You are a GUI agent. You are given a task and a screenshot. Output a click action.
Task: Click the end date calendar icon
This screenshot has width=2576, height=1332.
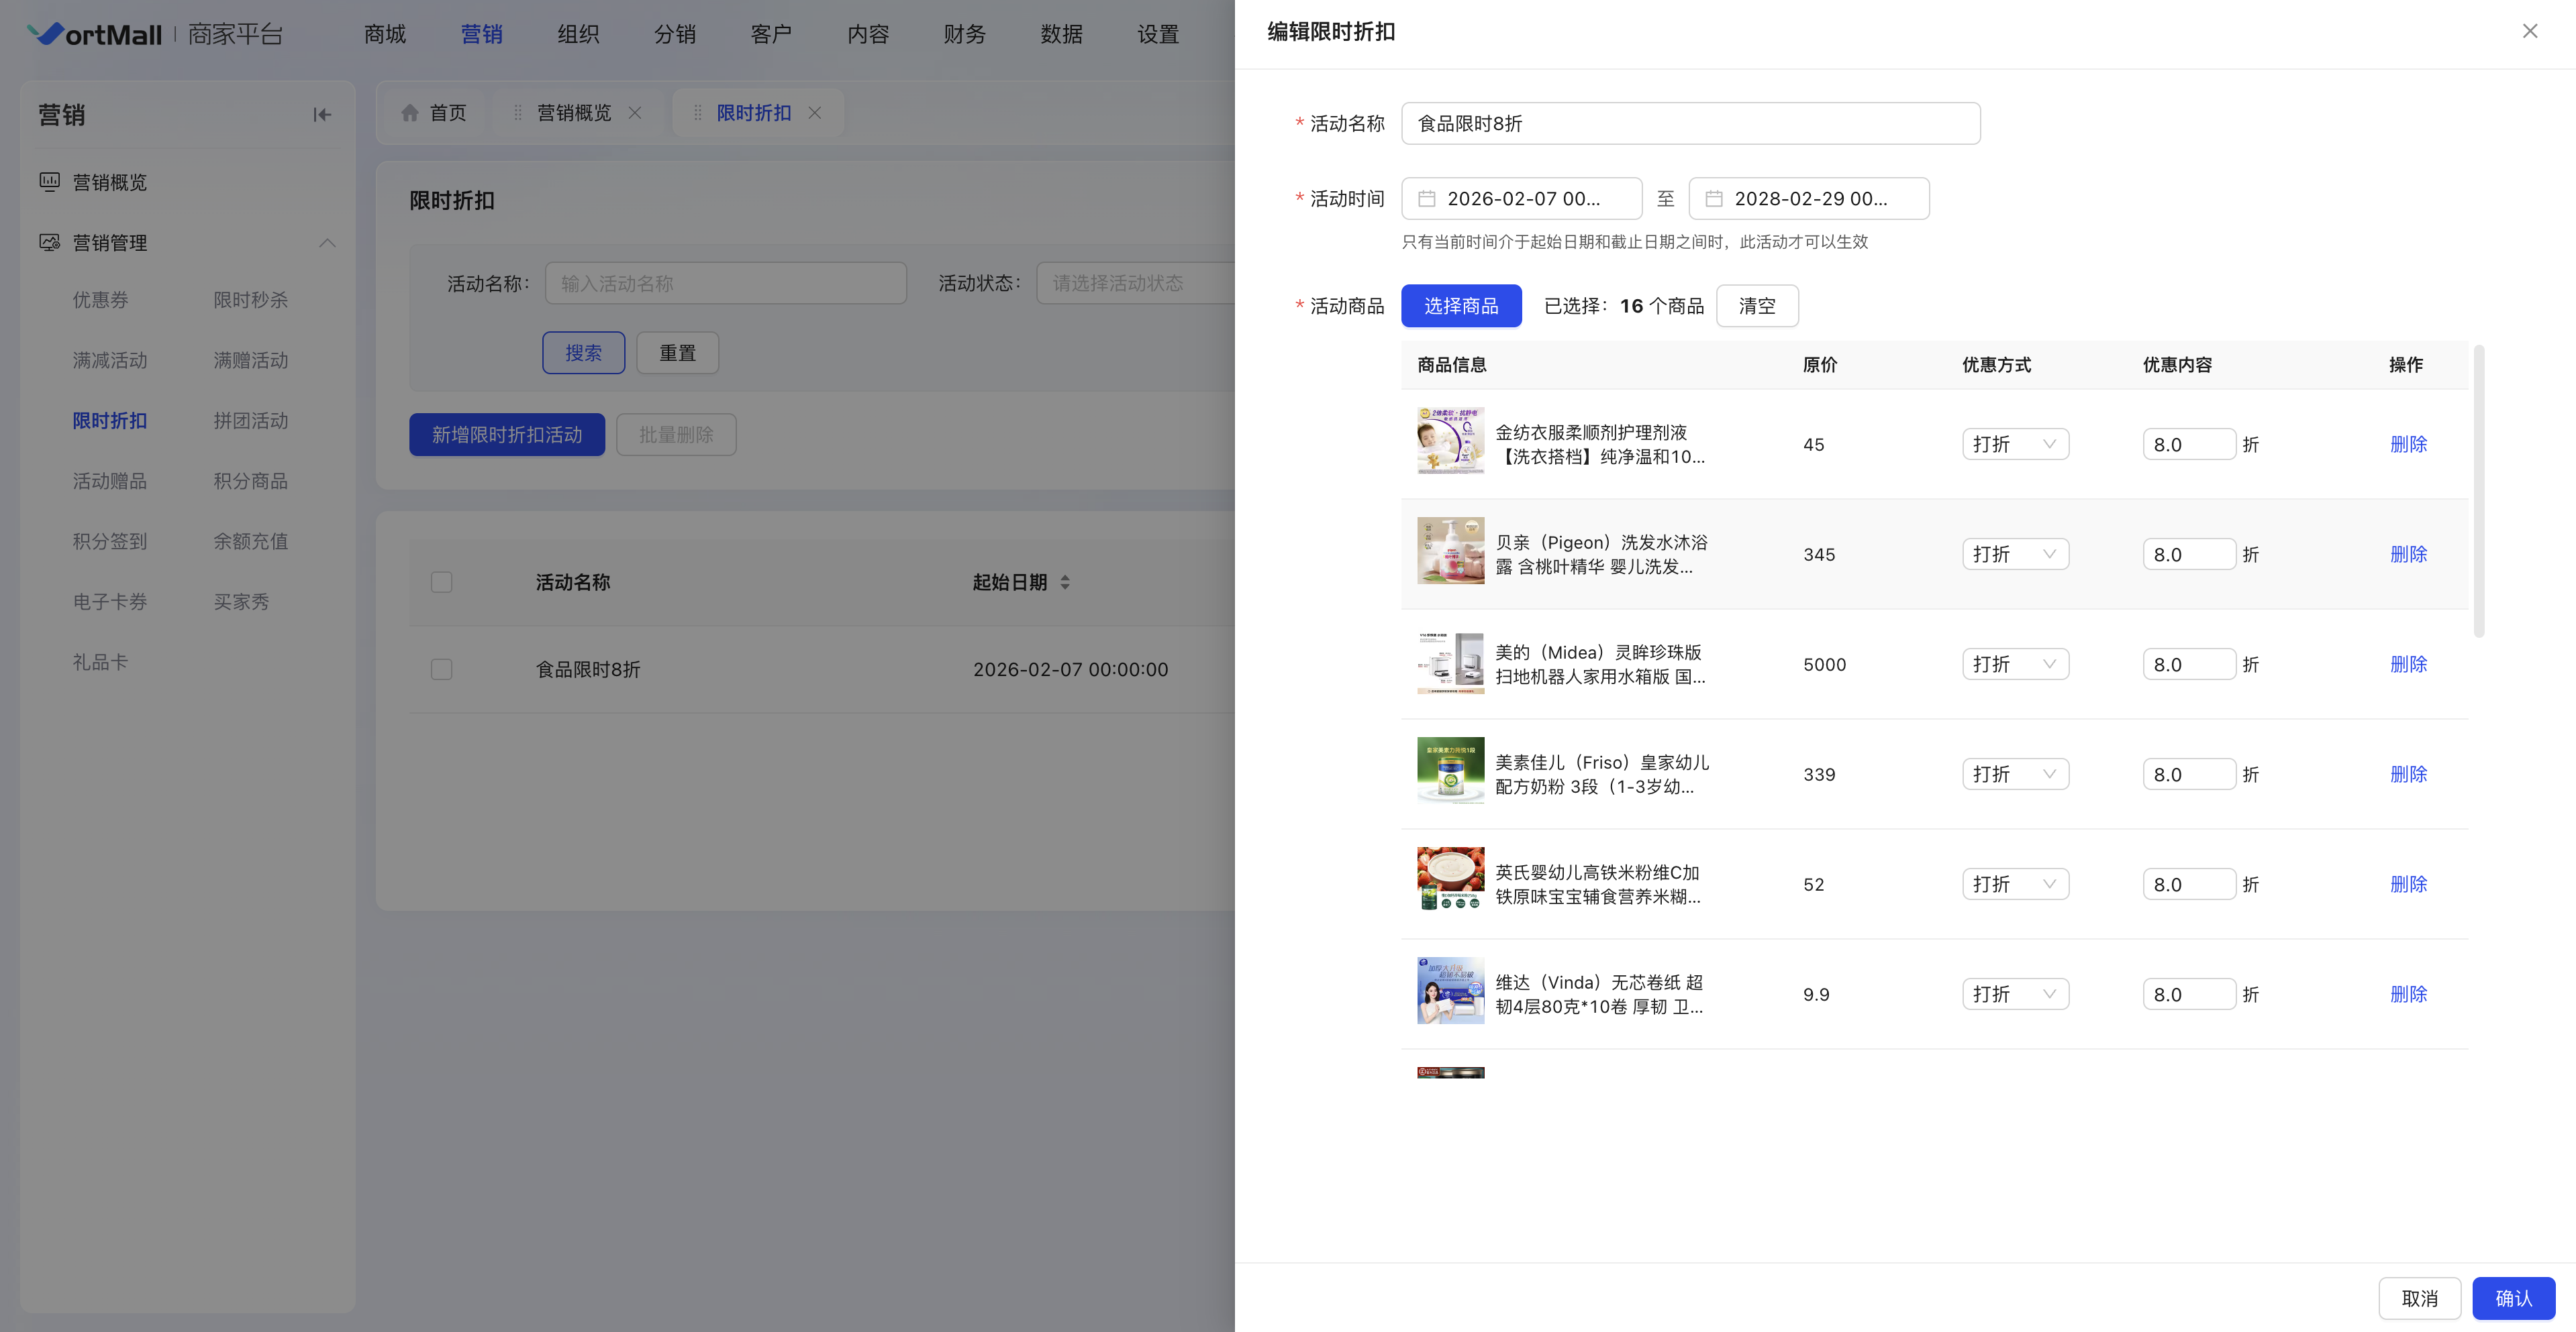pyautogui.click(x=1714, y=199)
